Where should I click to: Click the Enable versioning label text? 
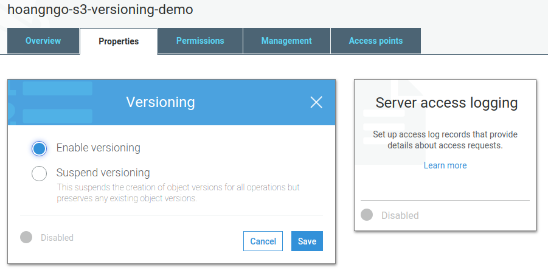point(98,148)
